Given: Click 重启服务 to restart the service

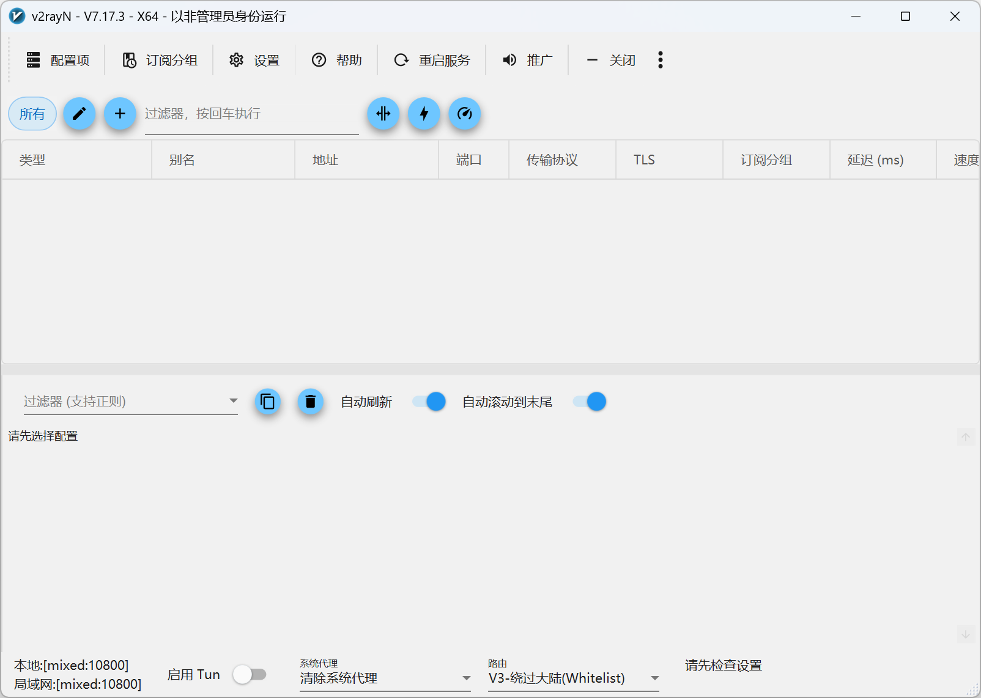Looking at the screenshot, I should pyautogui.click(x=432, y=60).
